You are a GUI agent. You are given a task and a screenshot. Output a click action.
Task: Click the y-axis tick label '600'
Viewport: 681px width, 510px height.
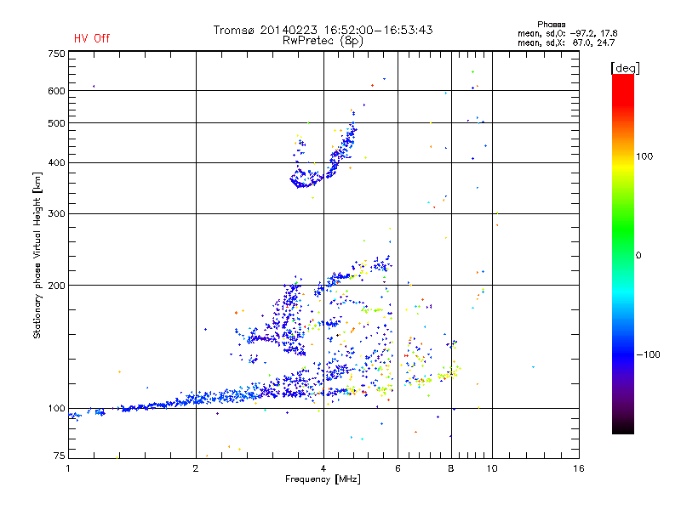tap(56, 91)
